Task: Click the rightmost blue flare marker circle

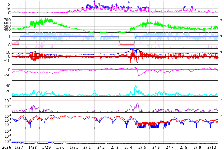Action: pyautogui.click(x=192, y=7)
